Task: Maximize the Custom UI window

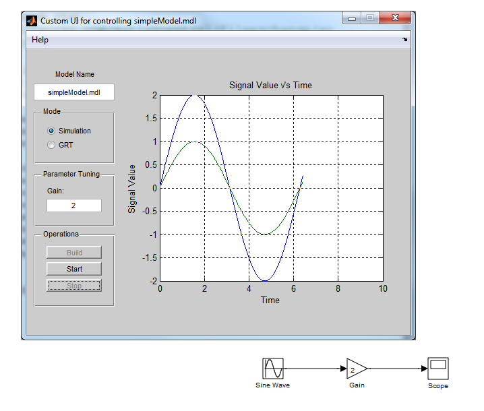Action: click(370, 20)
